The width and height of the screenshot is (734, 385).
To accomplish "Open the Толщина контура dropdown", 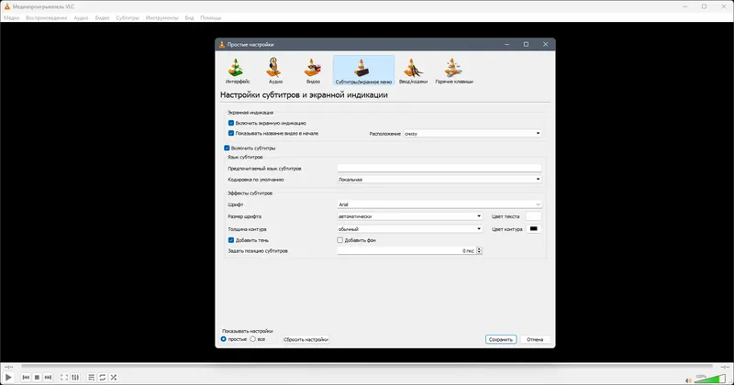I will coord(409,229).
